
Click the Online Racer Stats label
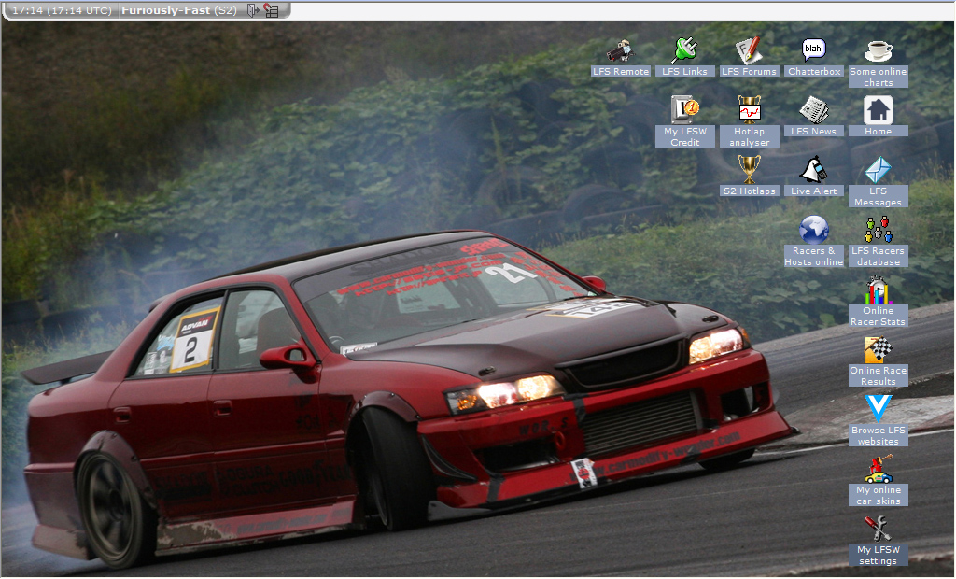coord(878,316)
